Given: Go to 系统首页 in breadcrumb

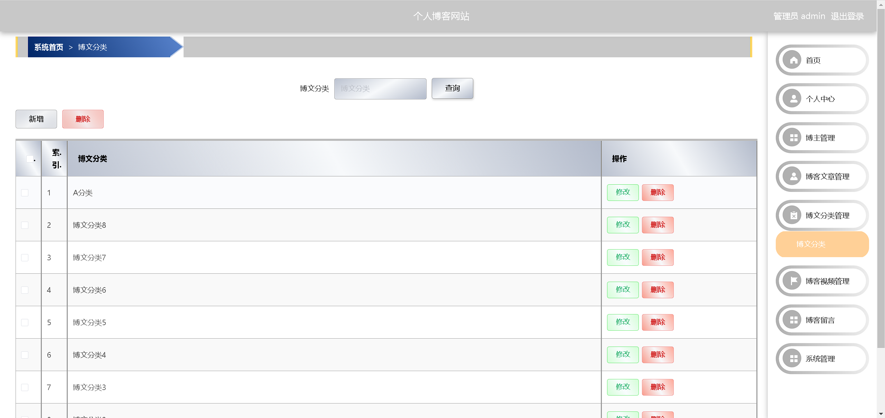Looking at the screenshot, I should click(x=49, y=47).
